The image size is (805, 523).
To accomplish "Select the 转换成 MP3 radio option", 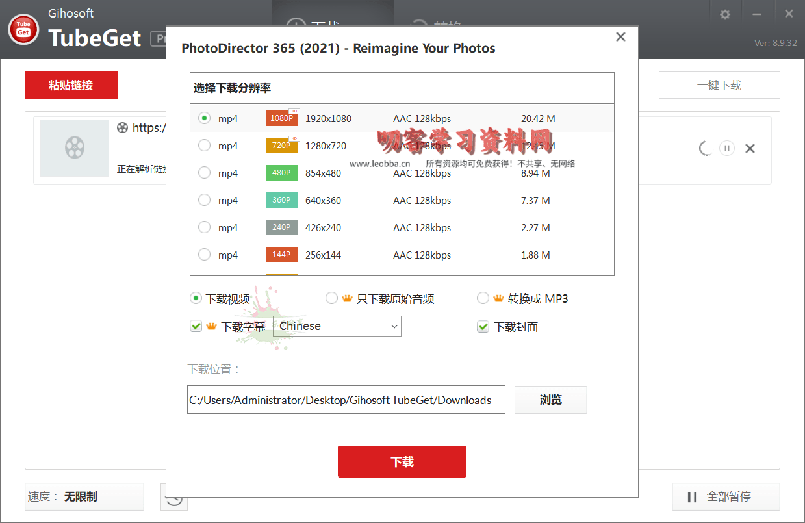I will 483,298.
